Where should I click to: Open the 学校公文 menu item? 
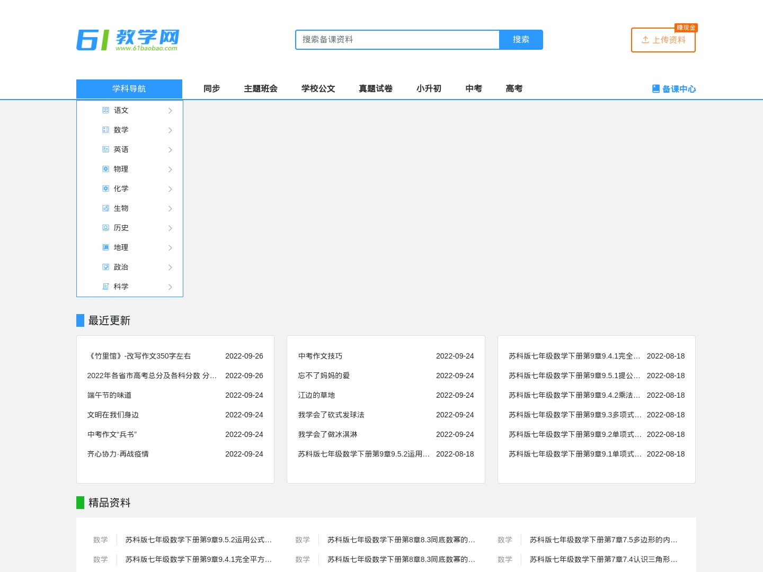[x=318, y=88]
